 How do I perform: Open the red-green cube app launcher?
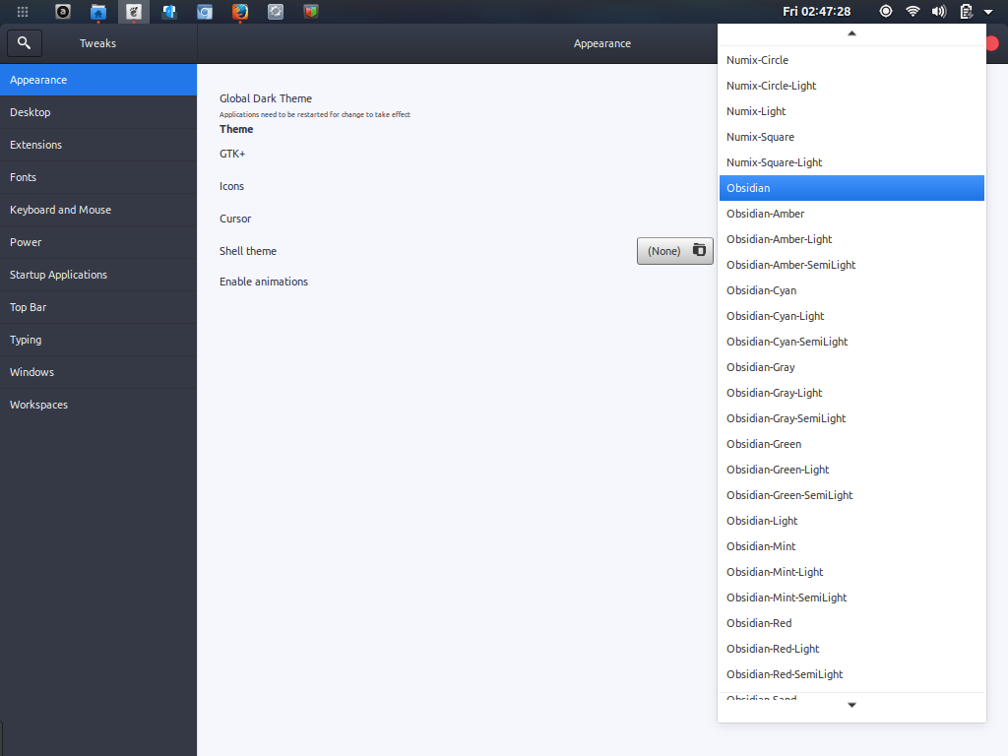click(310, 12)
